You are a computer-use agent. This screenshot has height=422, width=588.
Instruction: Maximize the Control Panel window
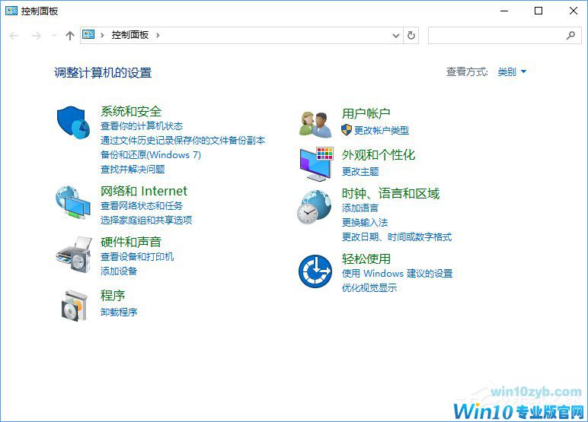tap(538, 11)
